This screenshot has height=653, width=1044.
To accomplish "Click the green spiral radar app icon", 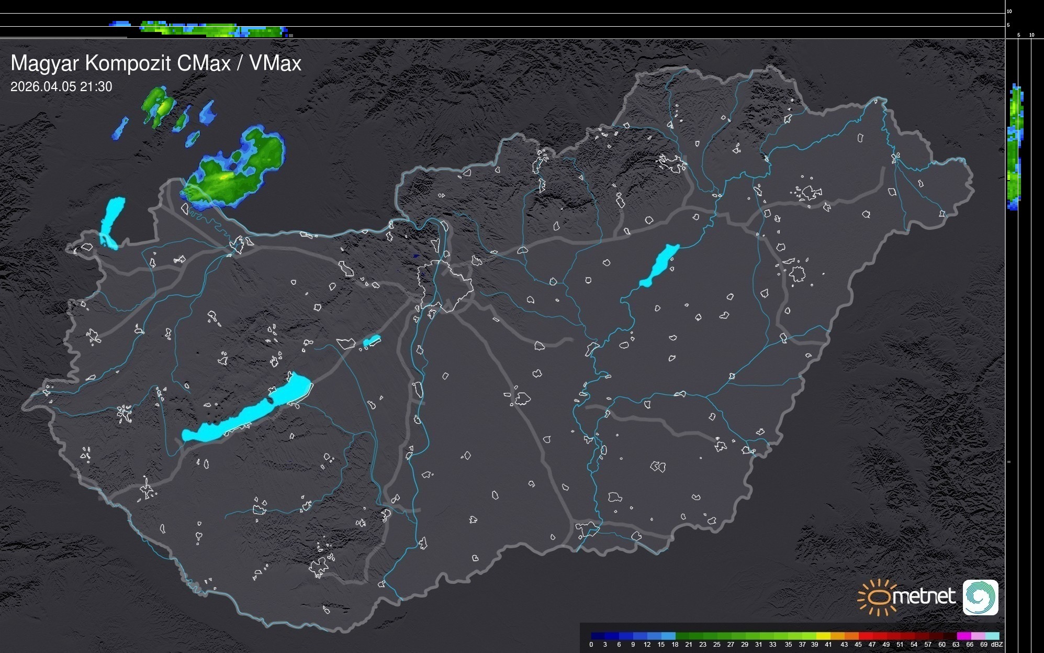I will coord(980,597).
